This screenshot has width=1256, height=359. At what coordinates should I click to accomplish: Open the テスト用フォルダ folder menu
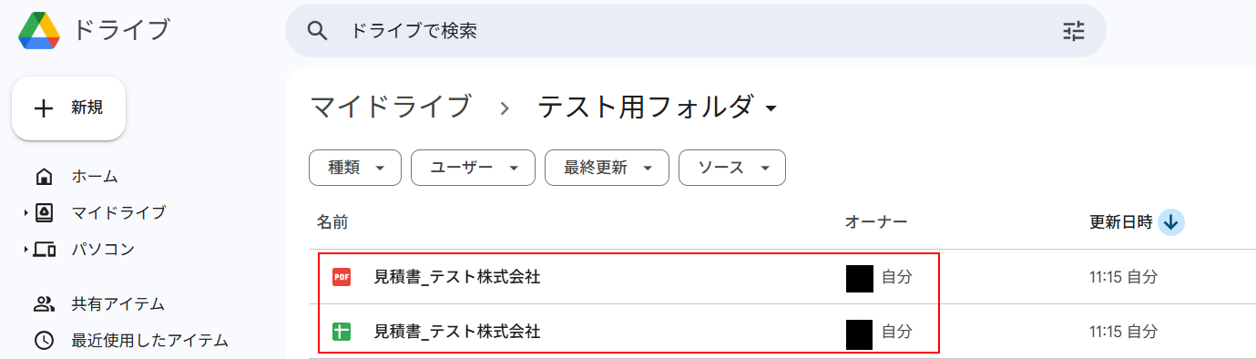[658, 108]
